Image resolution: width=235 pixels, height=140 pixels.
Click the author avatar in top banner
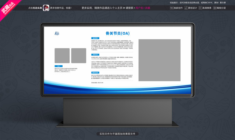46,8
